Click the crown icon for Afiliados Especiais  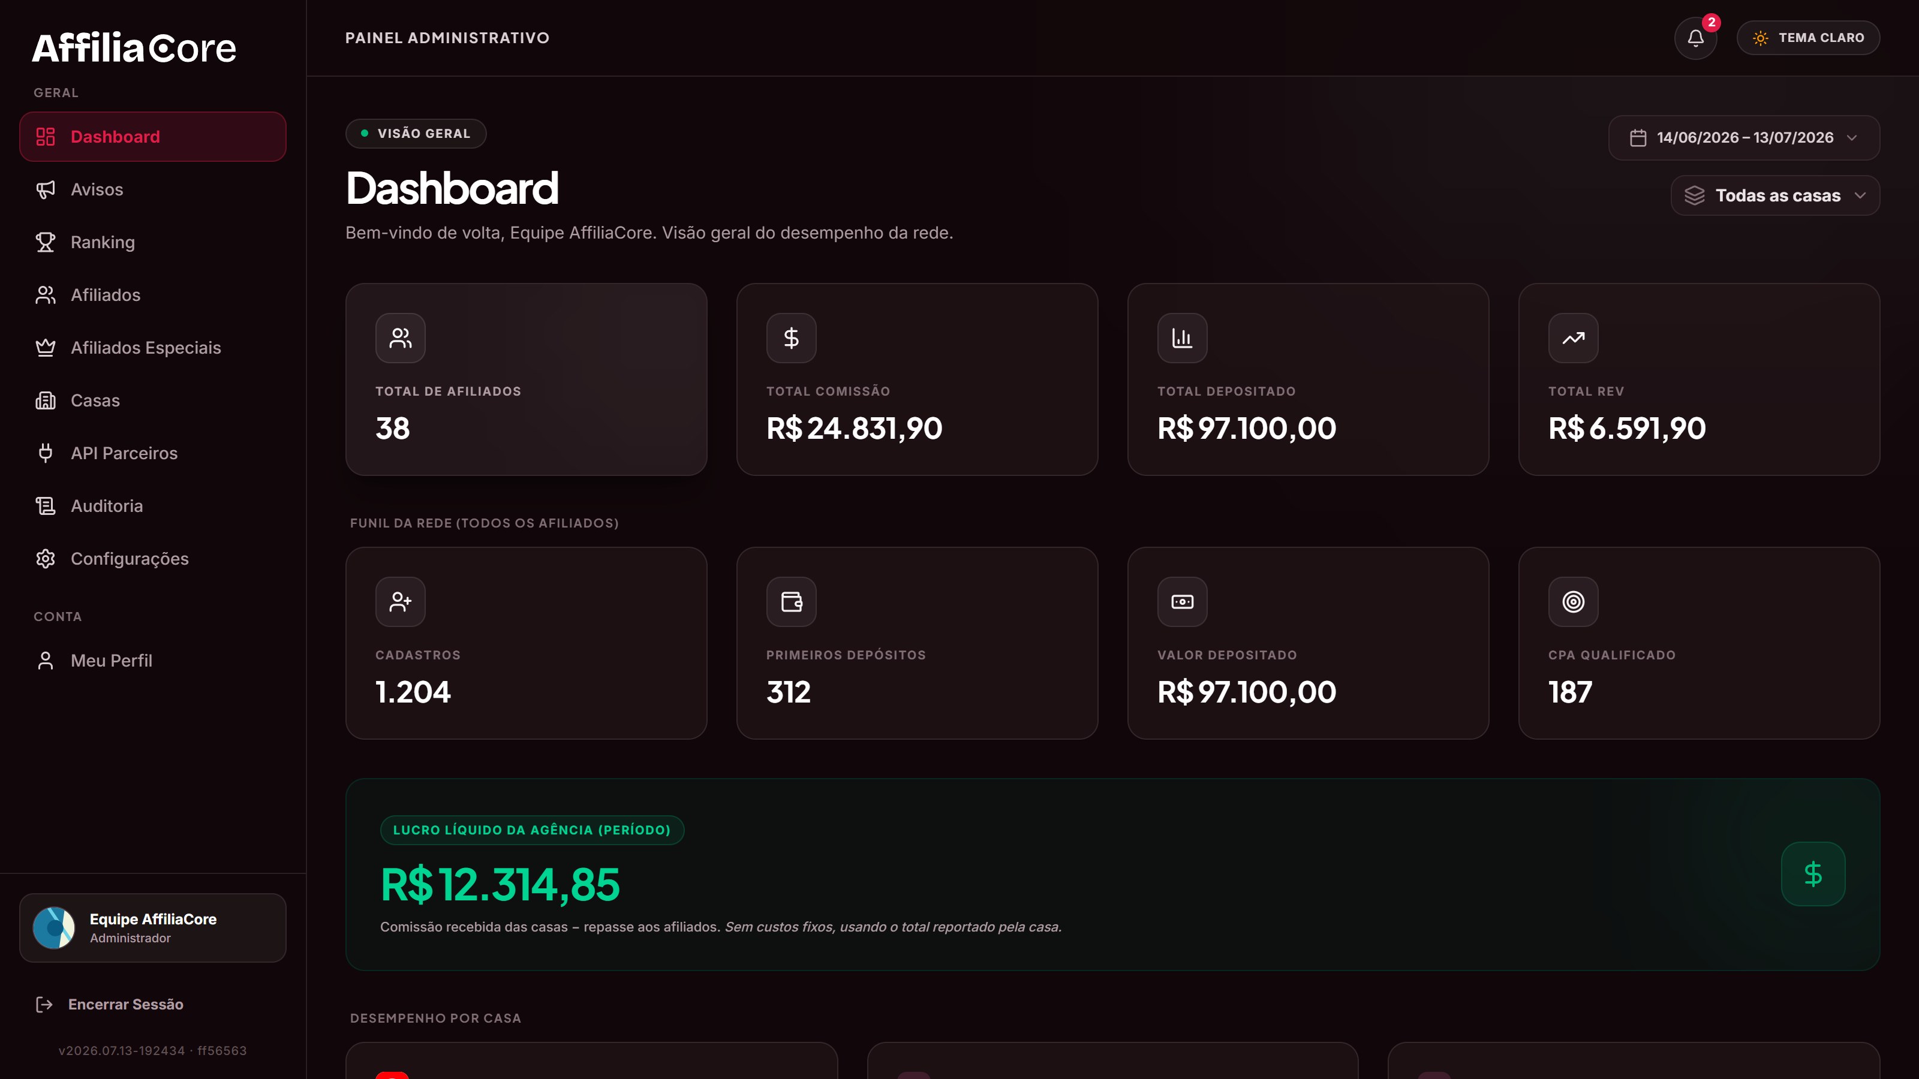pyautogui.click(x=46, y=348)
